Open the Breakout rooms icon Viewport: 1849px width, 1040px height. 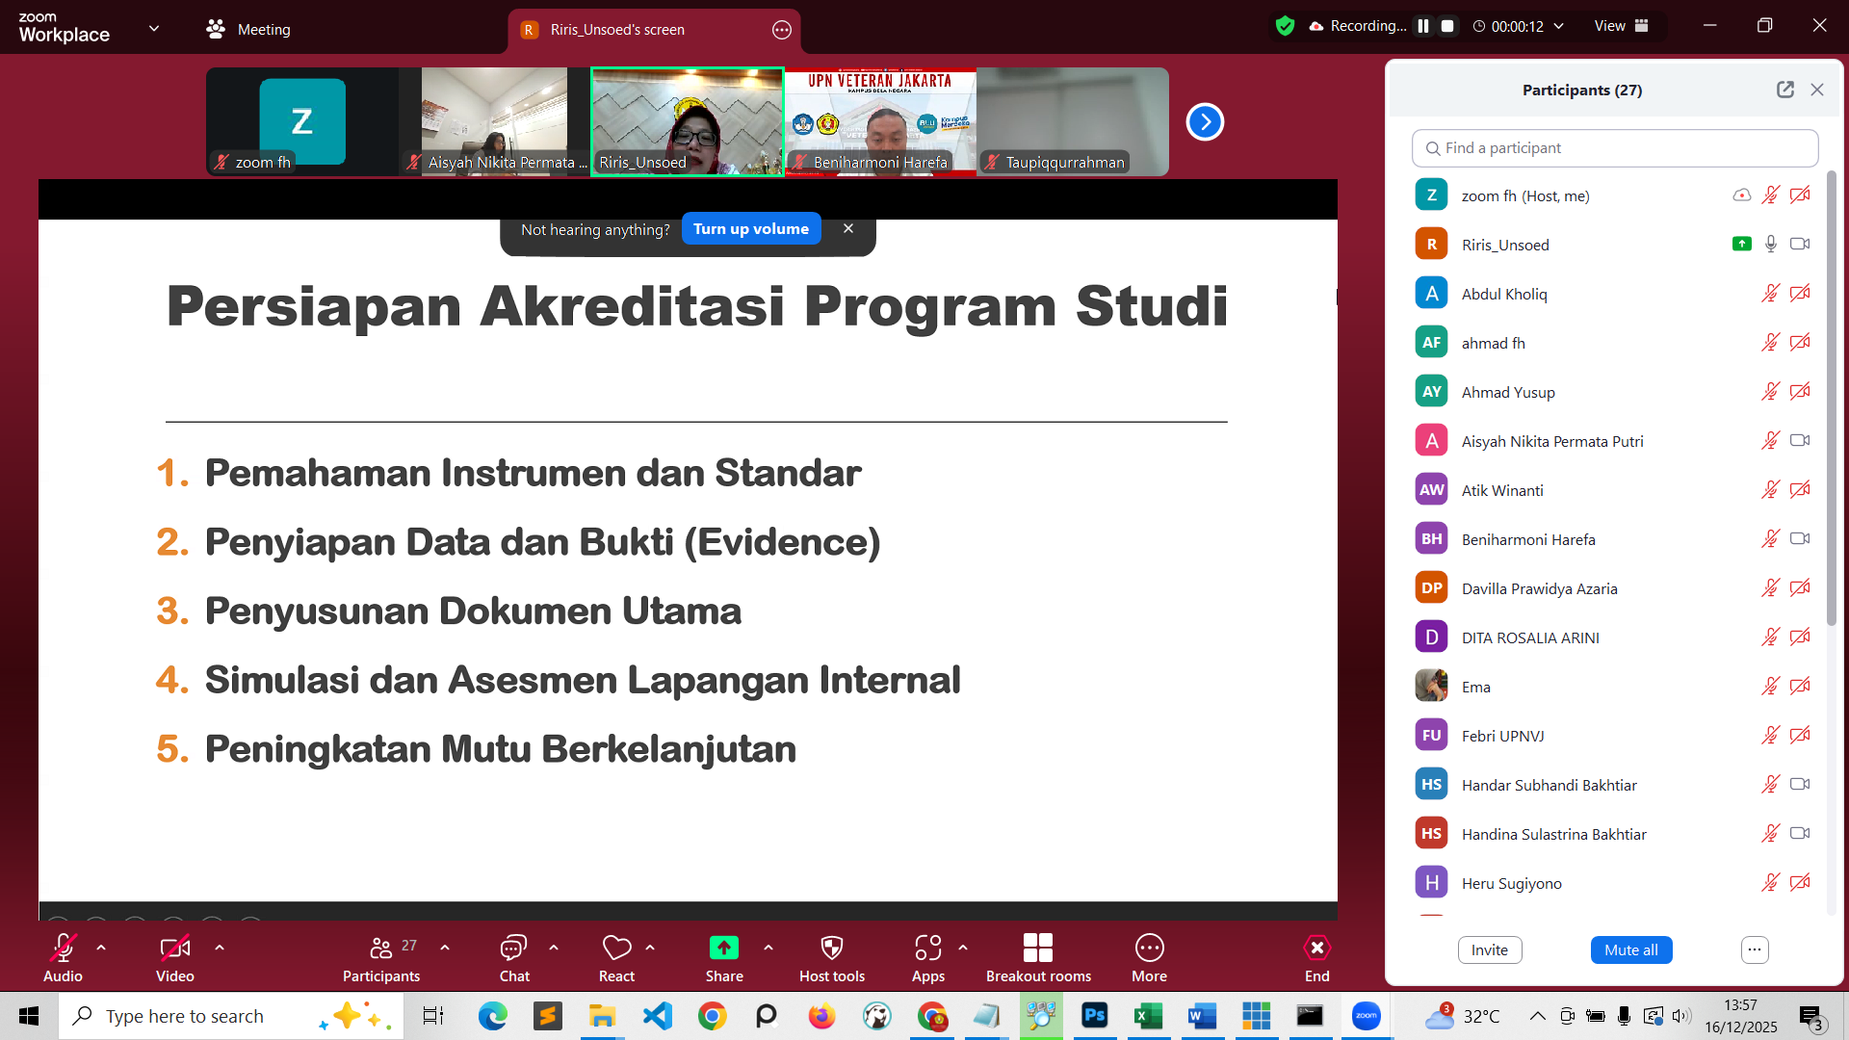tap(1037, 948)
